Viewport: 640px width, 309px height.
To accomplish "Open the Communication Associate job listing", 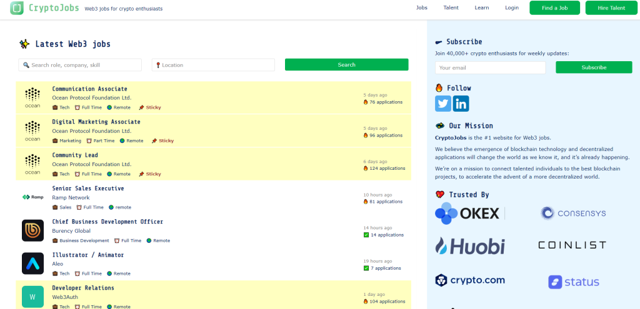I will (x=90, y=89).
